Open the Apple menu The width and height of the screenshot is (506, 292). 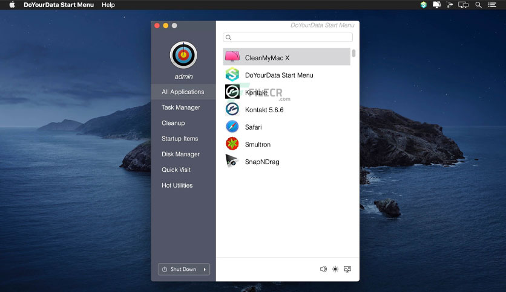(12, 5)
